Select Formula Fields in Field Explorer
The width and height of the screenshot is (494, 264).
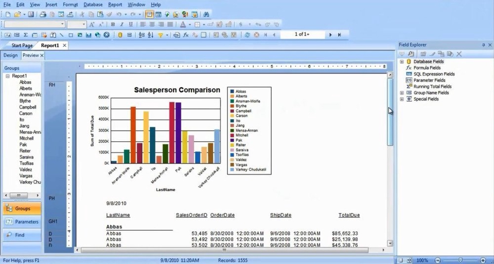[427, 68]
